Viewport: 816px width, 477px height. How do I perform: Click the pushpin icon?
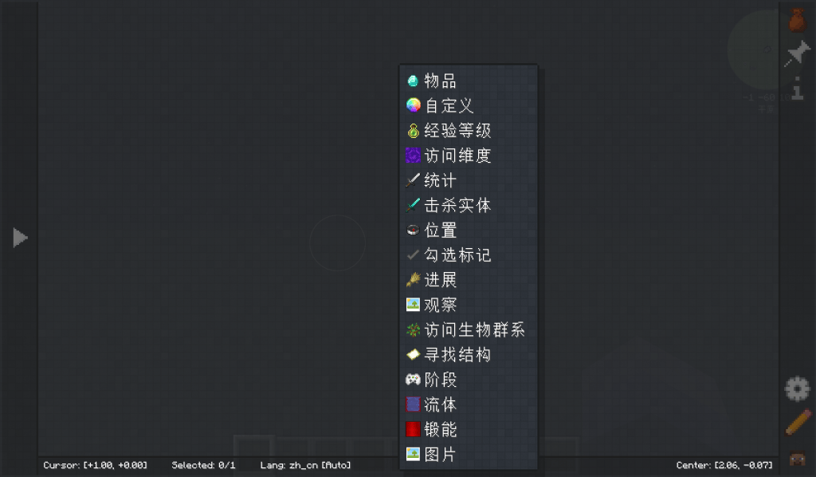(x=797, y=54)
